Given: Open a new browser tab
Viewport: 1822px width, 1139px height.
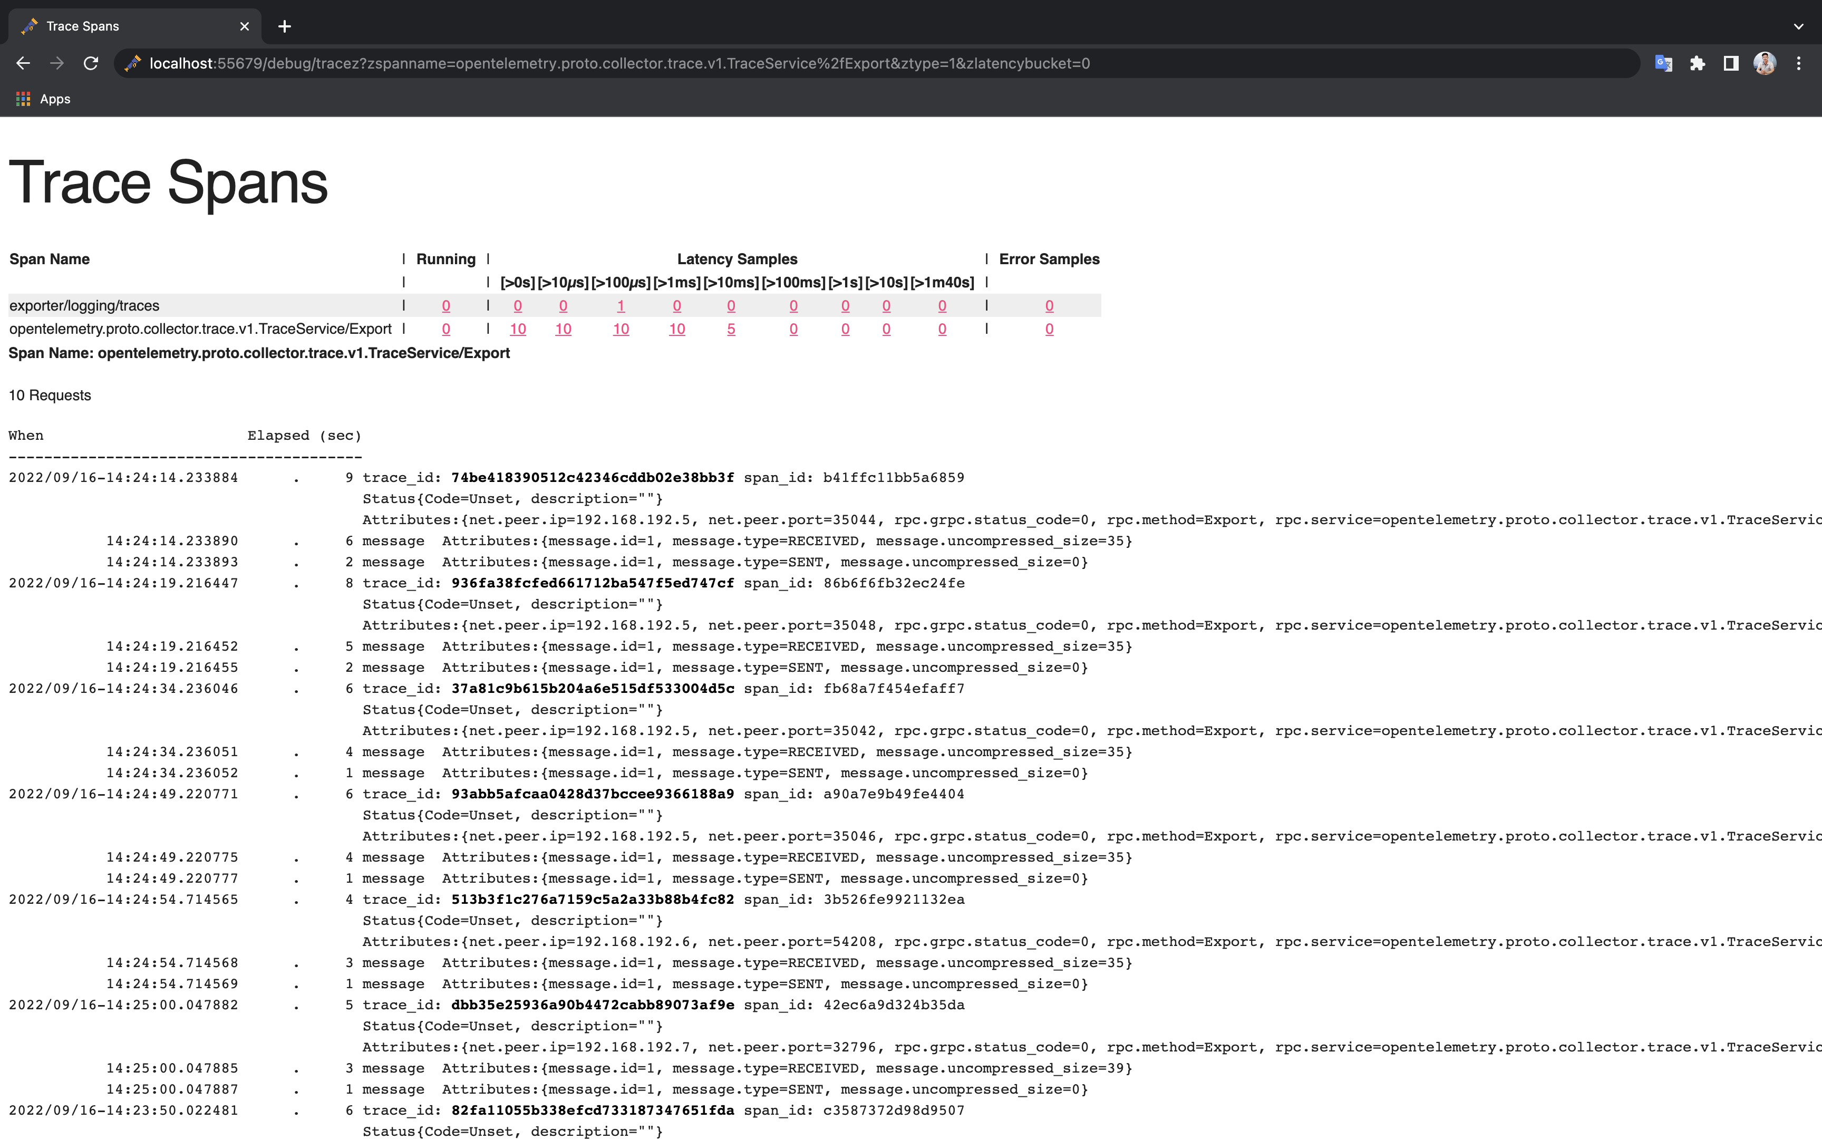Looking at the screenshot, I should (x=284, y=26).
